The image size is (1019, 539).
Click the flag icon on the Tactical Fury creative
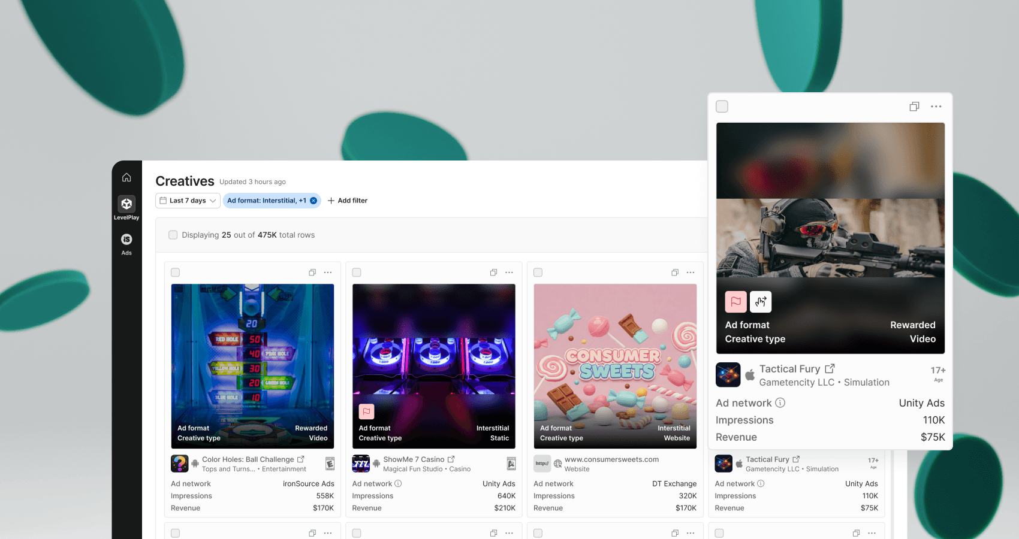click(735, 301)
